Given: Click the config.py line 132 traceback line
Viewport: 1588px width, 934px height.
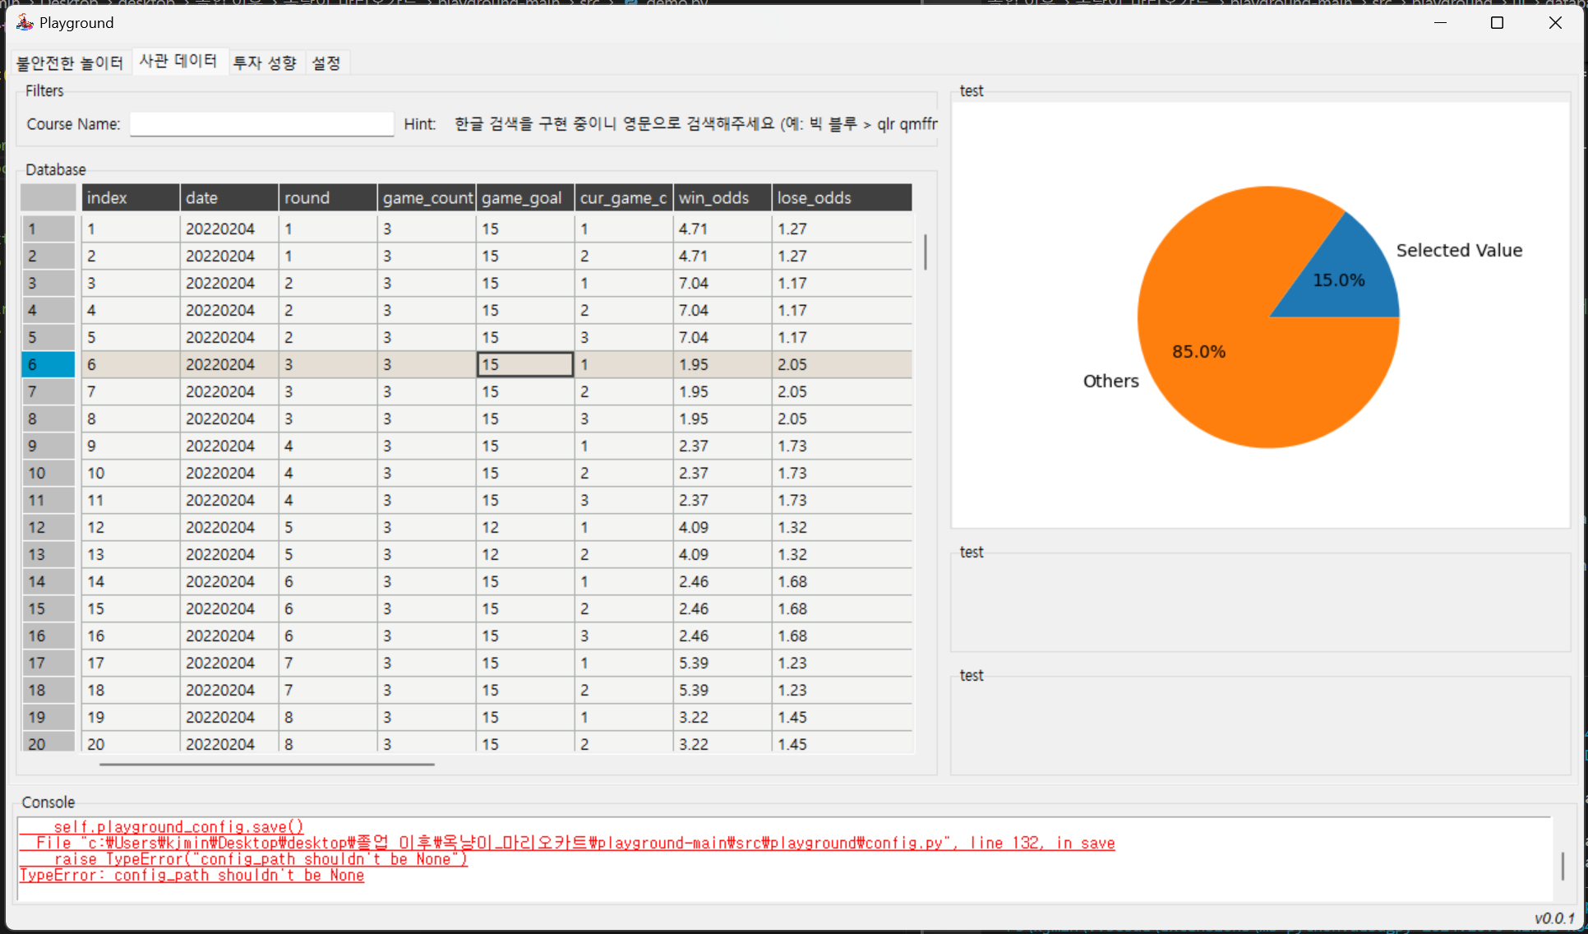Looking at the screenshot, I should point(567,844).
